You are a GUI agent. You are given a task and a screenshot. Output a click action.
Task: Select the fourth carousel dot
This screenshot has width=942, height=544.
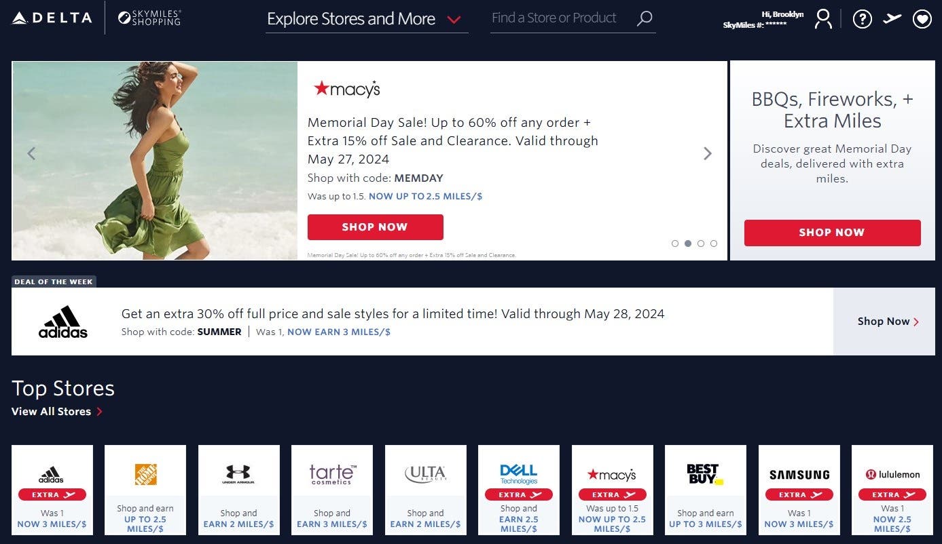point(714,244)
